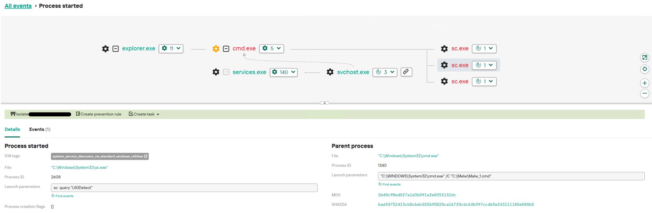The height and width of the screenshot is (213, 652).
Task: Click the fullscreen expand graph icon
Action: [x=644, y=58]
